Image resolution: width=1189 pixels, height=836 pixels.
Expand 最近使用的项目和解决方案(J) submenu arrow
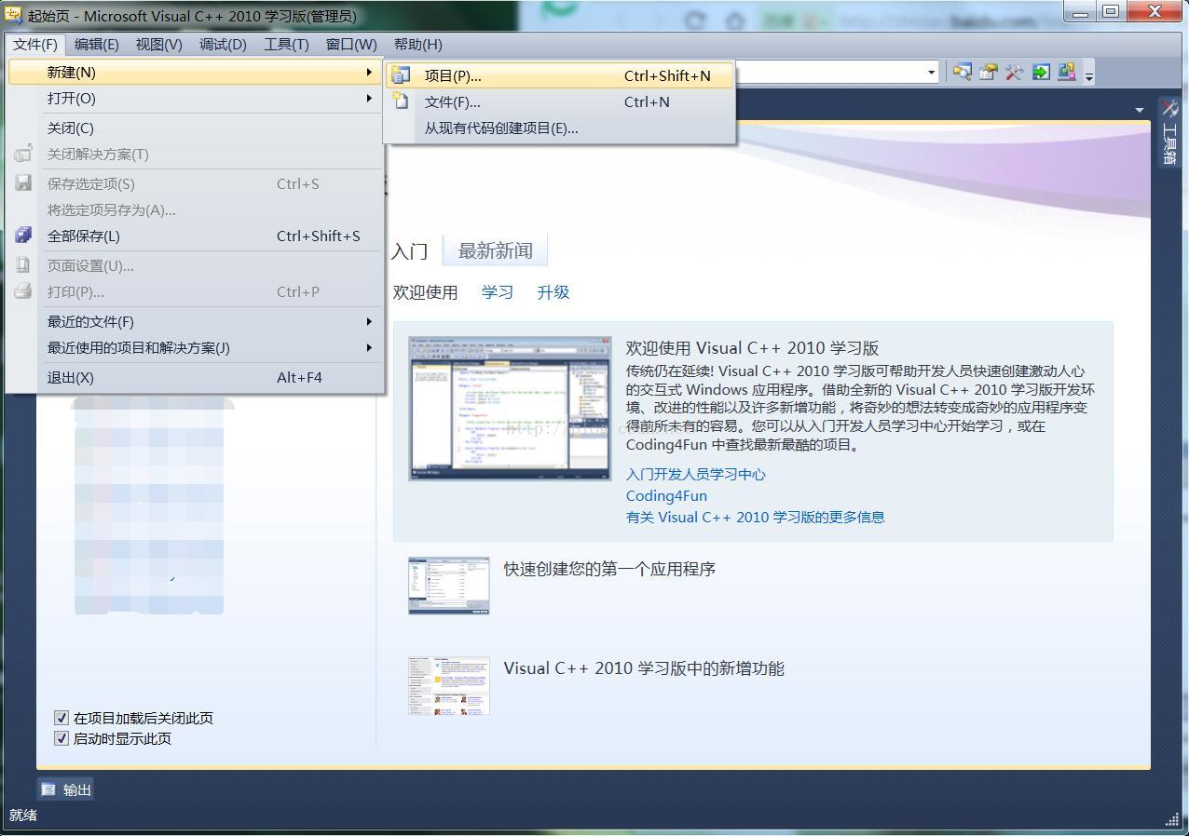(x=369, y=347)
